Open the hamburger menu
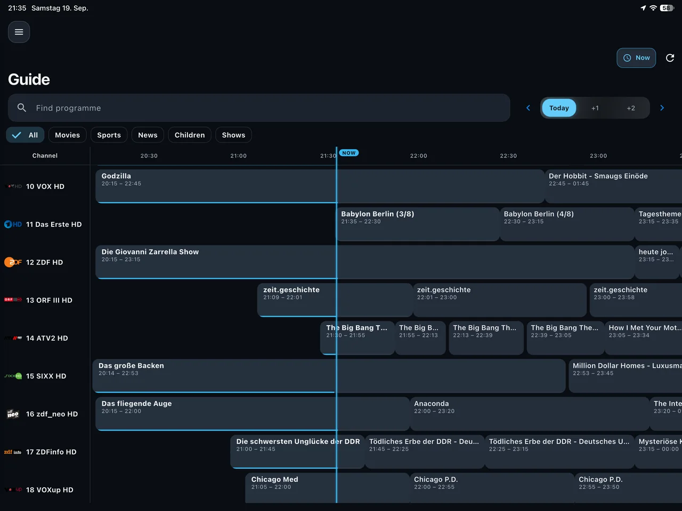The width and height of the screenshot is (682, 511). tap(19, 32)
